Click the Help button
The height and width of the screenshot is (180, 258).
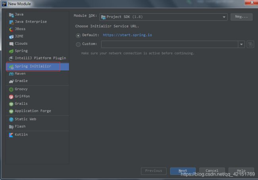241,171
